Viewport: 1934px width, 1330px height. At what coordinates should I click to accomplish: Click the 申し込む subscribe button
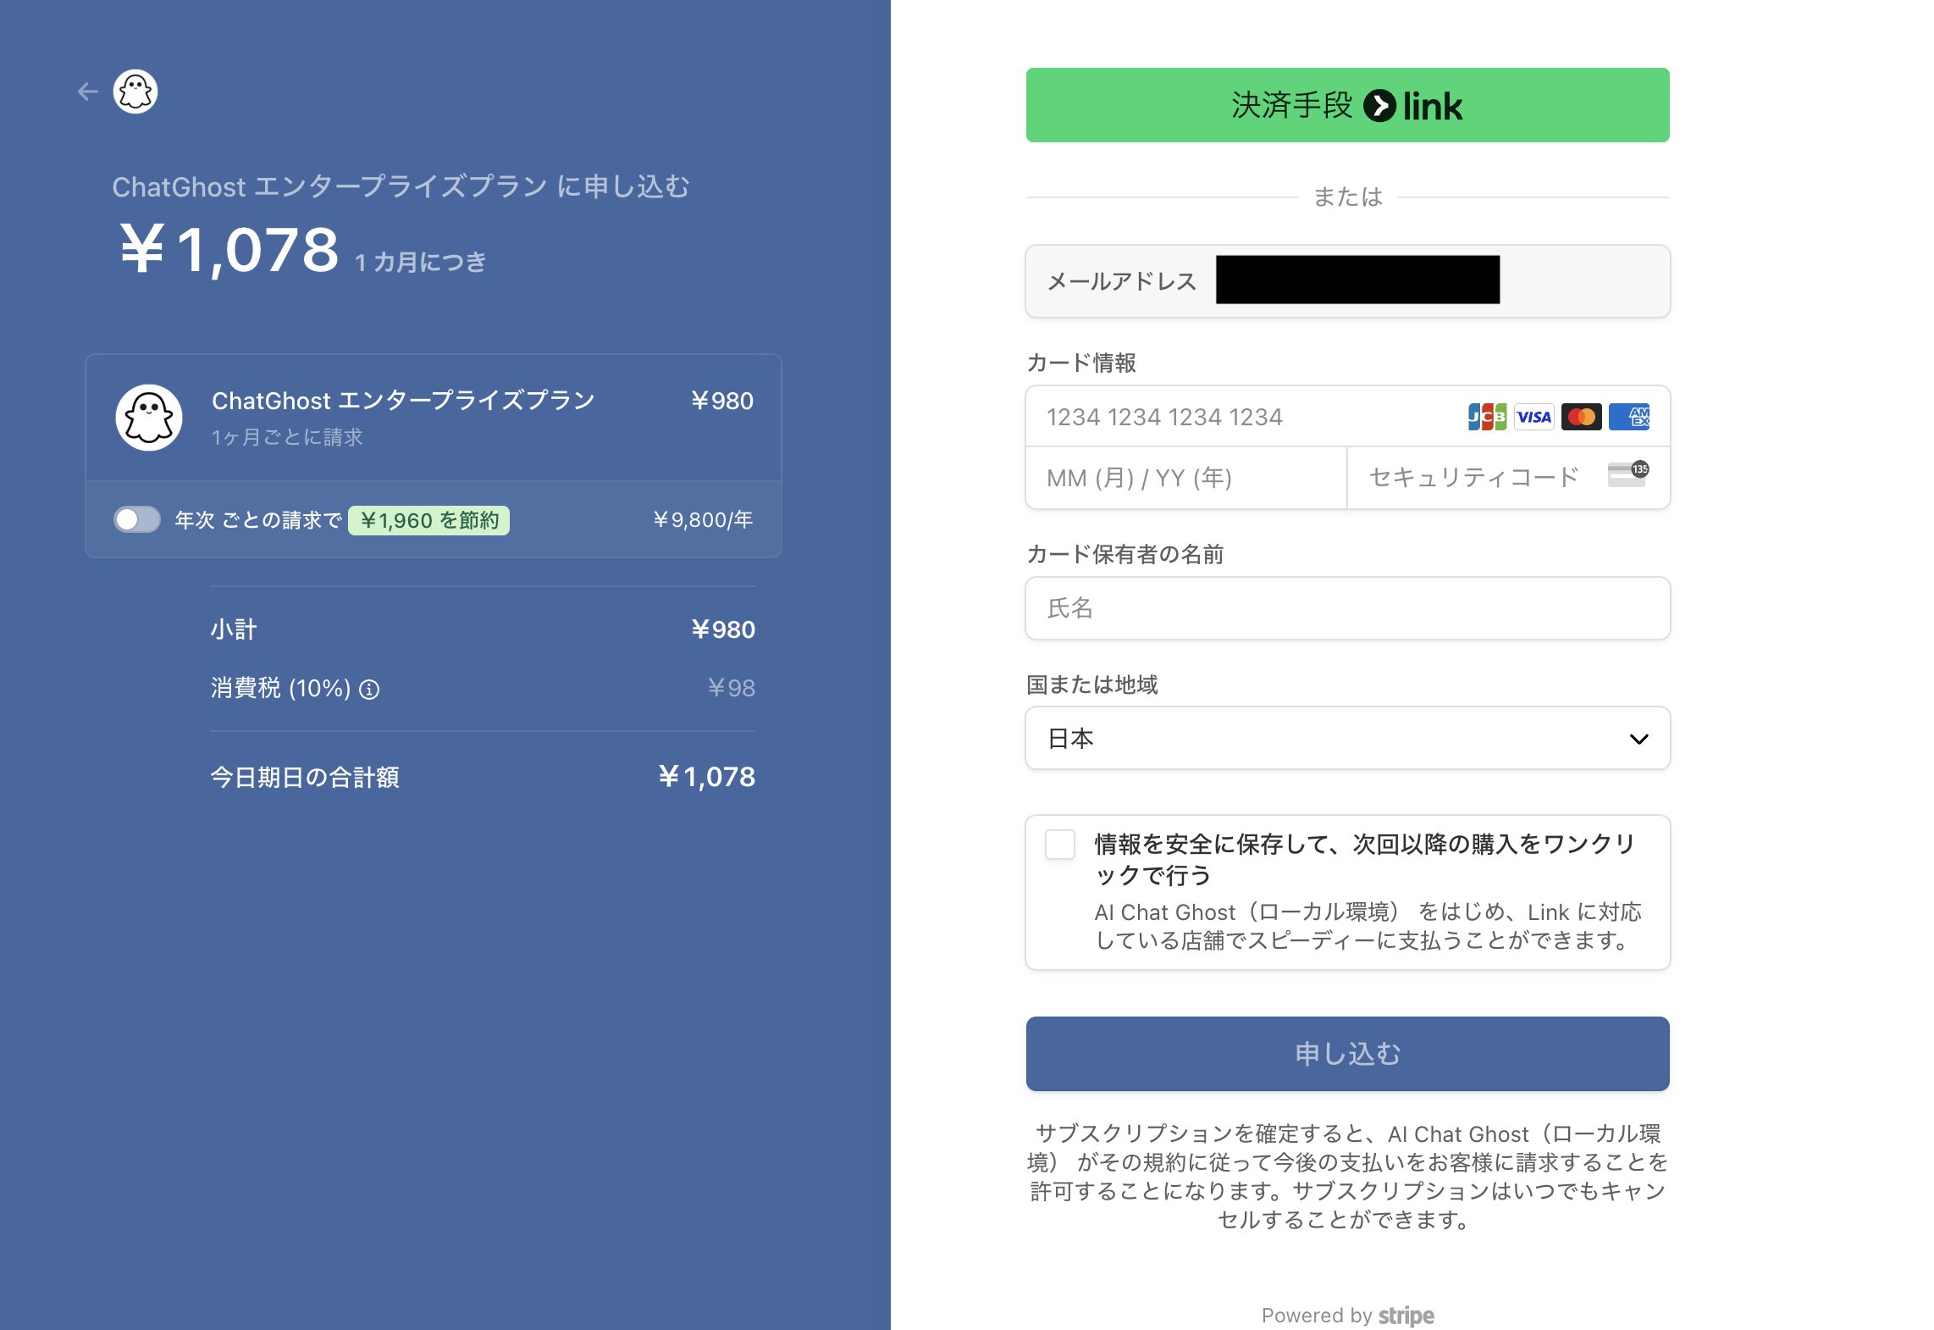pyautogui.click(x=1347, y=1054)
